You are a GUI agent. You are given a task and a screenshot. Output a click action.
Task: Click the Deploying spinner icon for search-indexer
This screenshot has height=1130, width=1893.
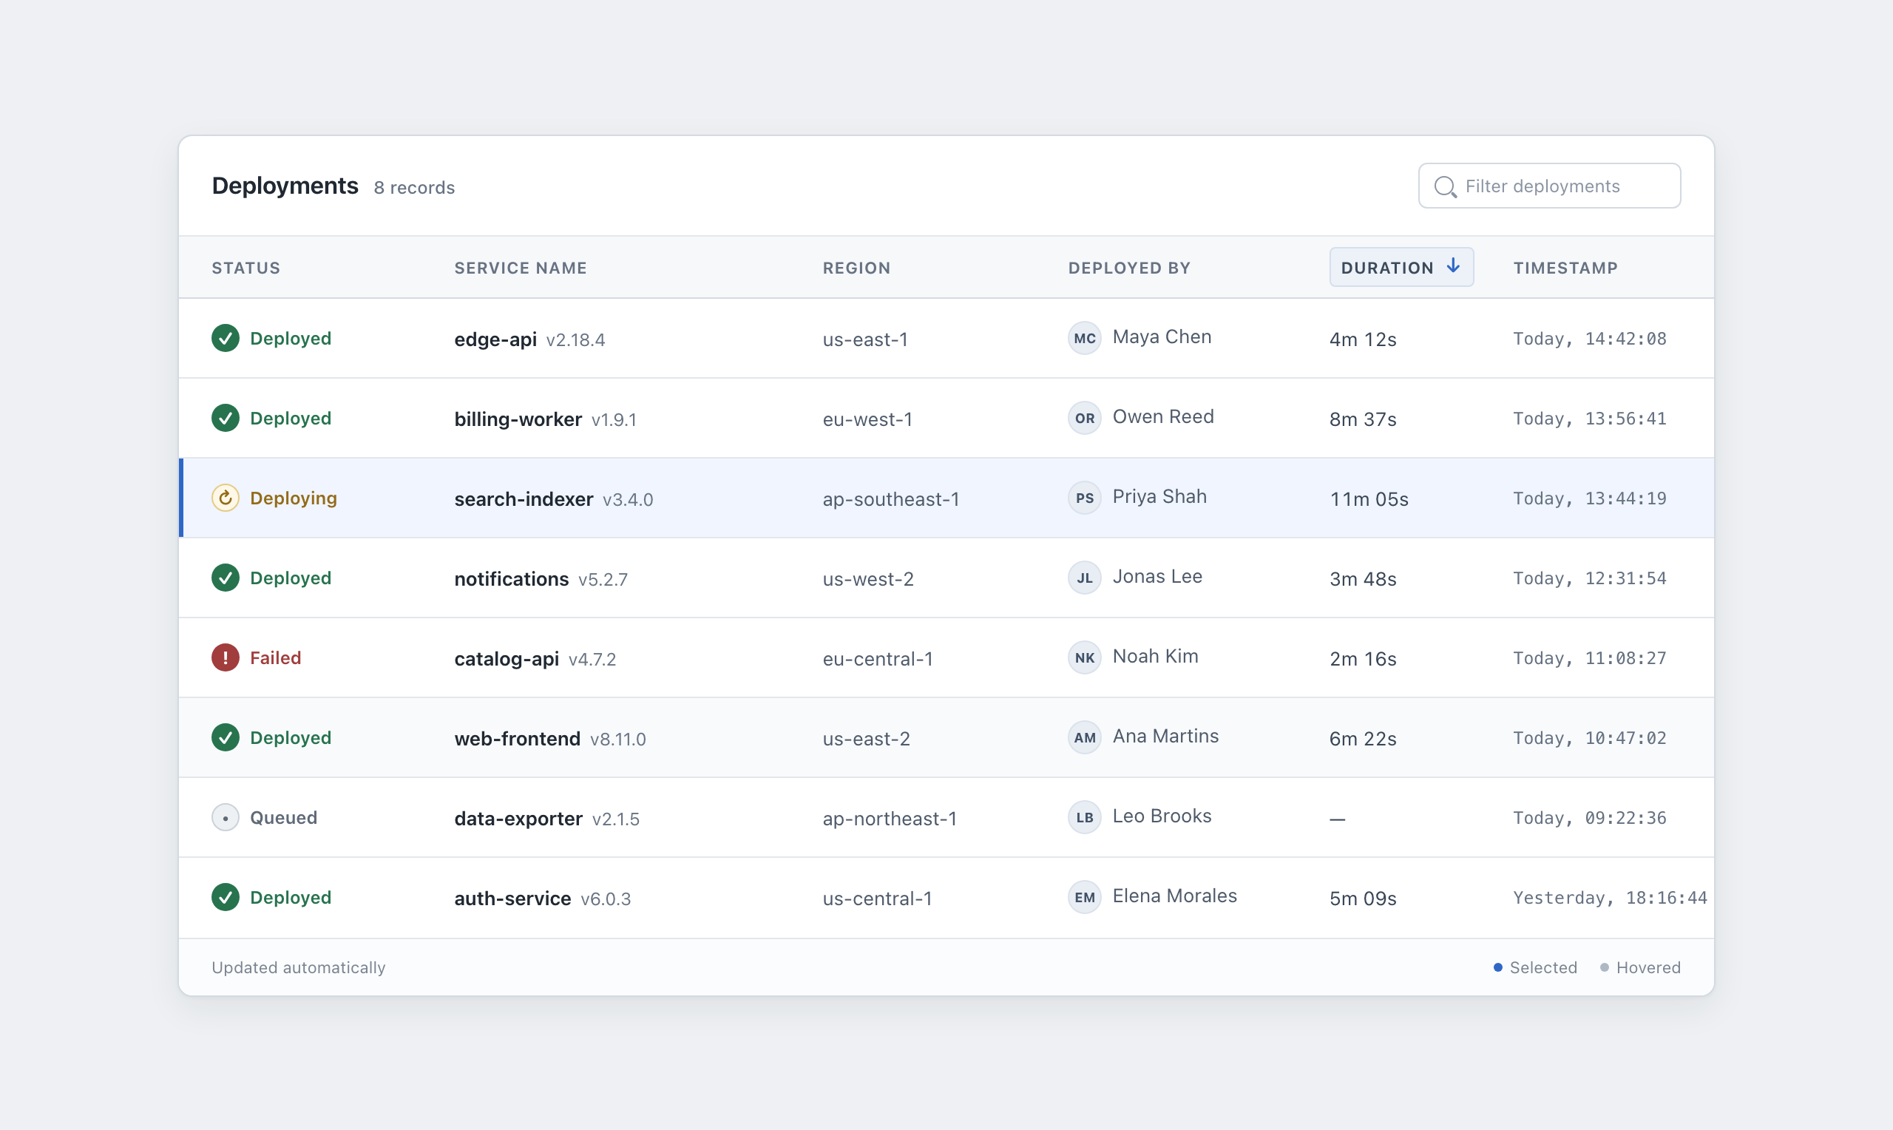(x=226, y=498)
